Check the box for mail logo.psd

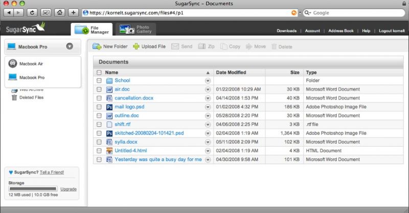pyautogui.click(x=99, y=107)
